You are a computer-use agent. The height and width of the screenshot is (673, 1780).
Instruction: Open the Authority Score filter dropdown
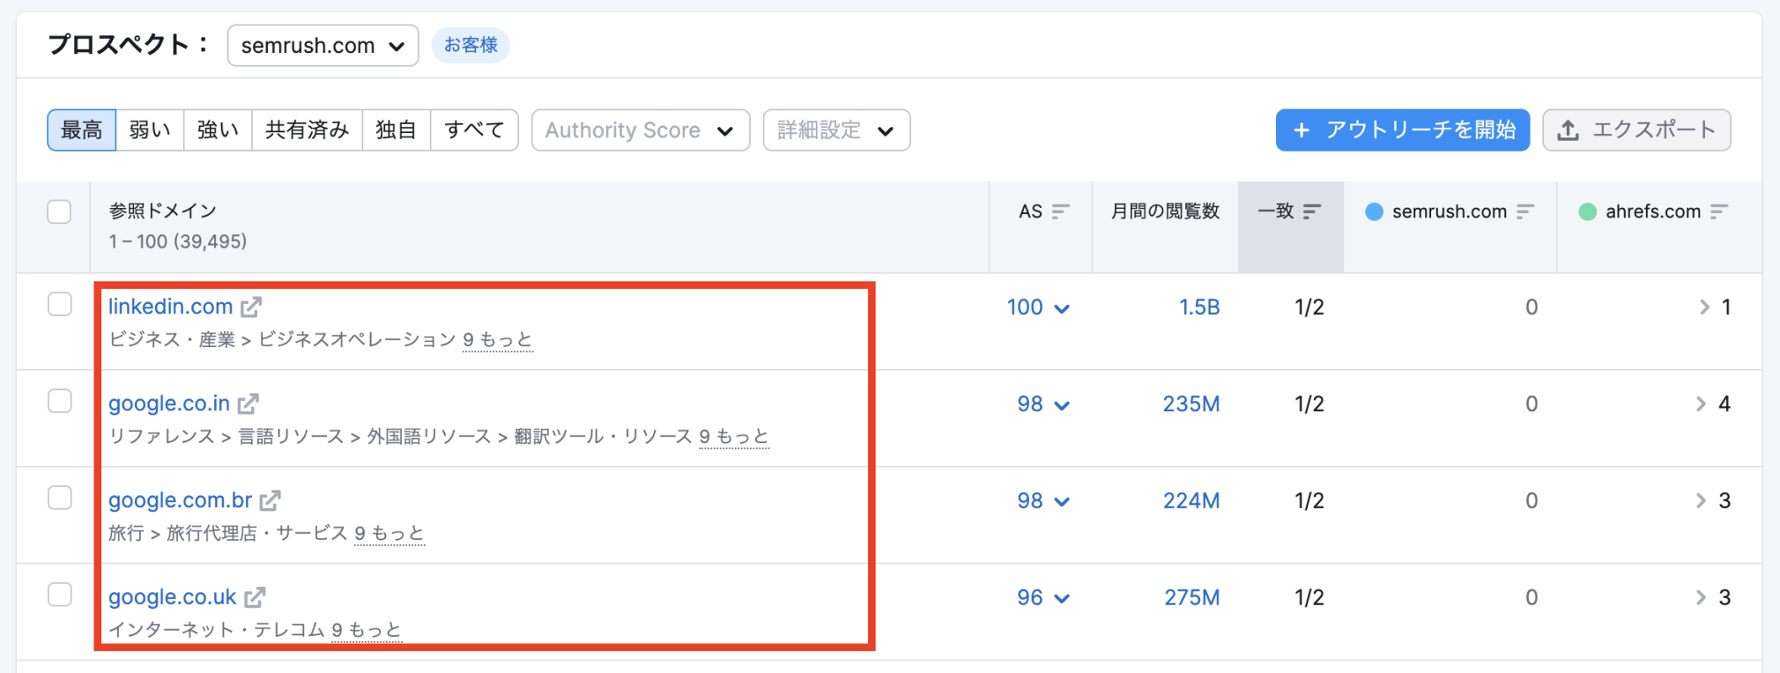641,130
